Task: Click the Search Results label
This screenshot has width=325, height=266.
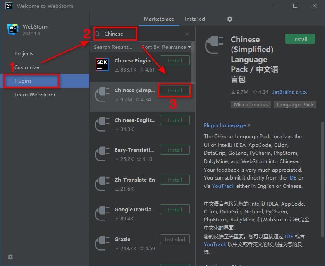Action: 113,47
